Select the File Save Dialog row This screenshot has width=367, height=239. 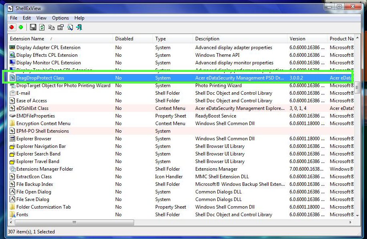click(181, 199)
